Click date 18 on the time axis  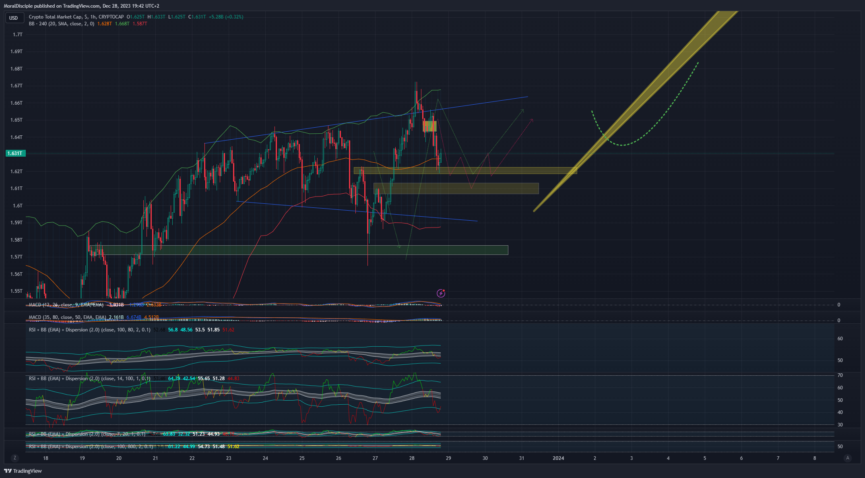(x=45, y=458)
